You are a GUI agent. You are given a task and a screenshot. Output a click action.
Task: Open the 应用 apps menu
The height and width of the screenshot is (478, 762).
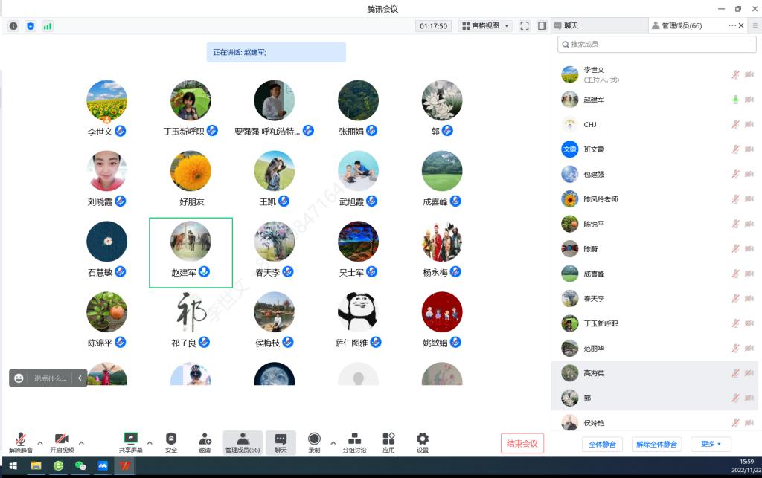(x=388, y=442)
